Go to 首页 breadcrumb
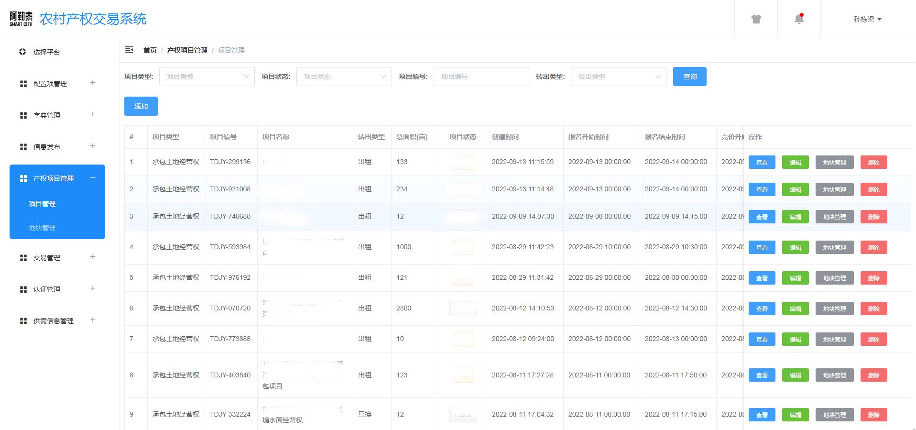This screenshot has height=430, width=916. 150,50
